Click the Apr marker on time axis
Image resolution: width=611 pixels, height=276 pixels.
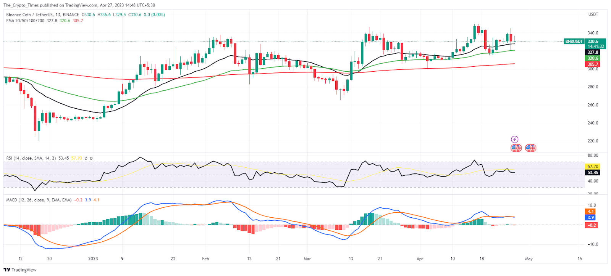[x=420, y=258]
